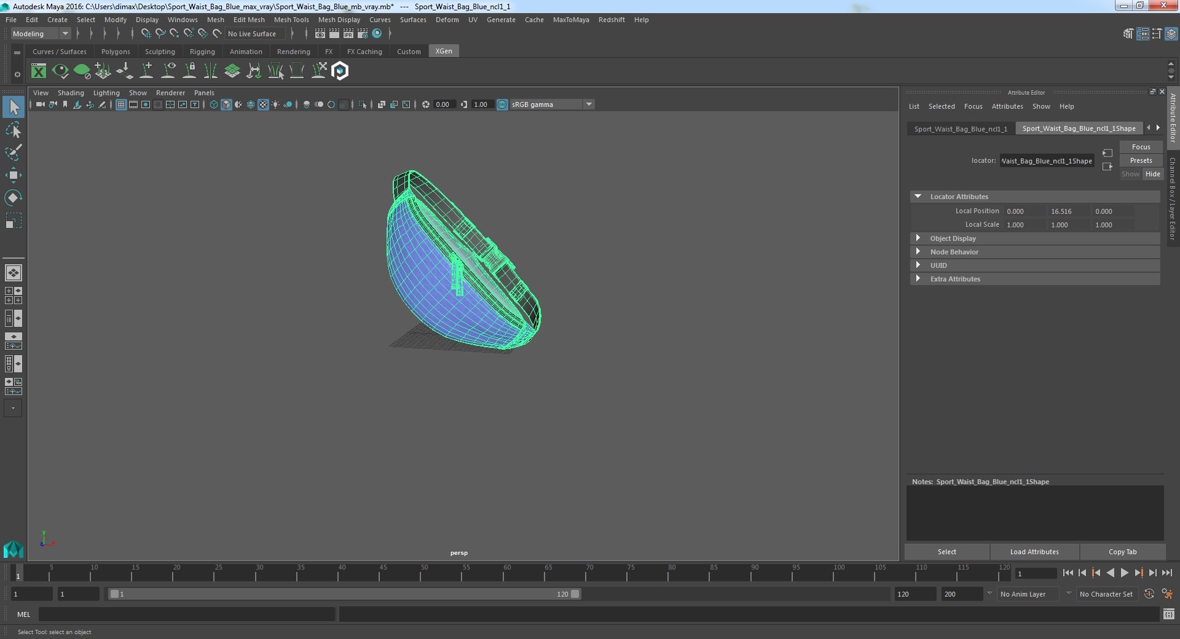Select the Move tool in toolbox

[x=13, y=175]
